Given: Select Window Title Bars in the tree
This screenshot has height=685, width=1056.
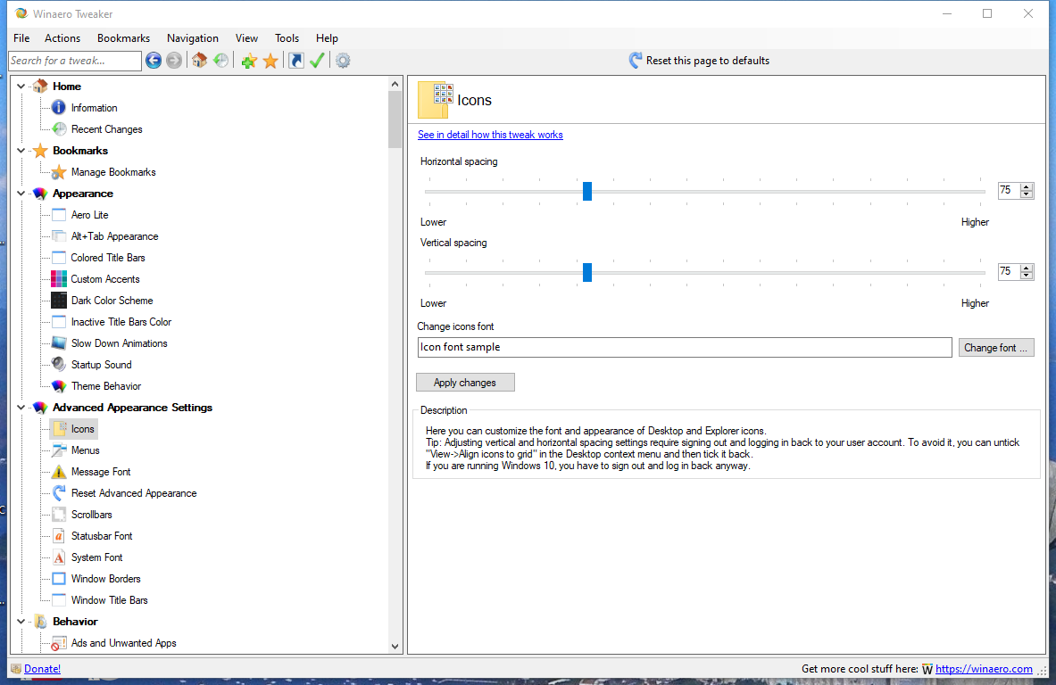Looking at the screenshot, I should click(109, 600).
